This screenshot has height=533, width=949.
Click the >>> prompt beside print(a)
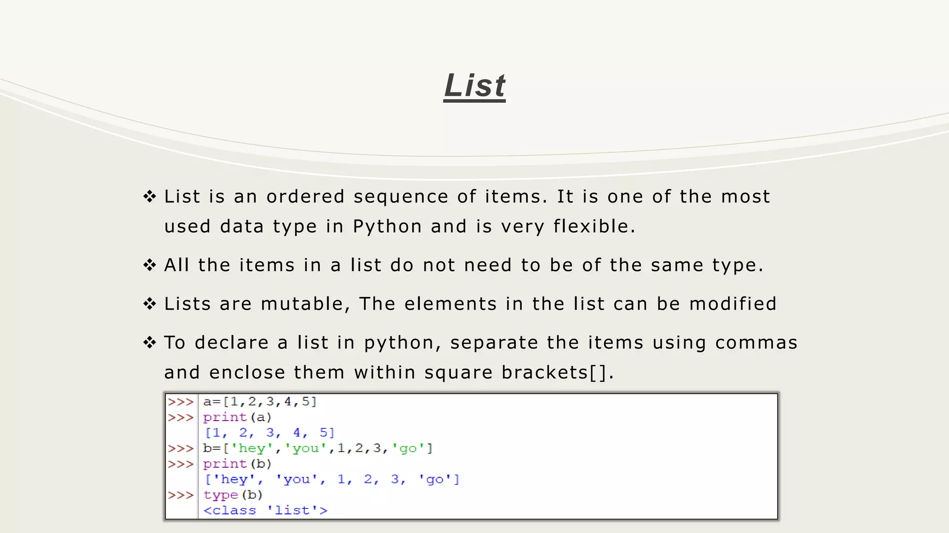click(181, 417)
